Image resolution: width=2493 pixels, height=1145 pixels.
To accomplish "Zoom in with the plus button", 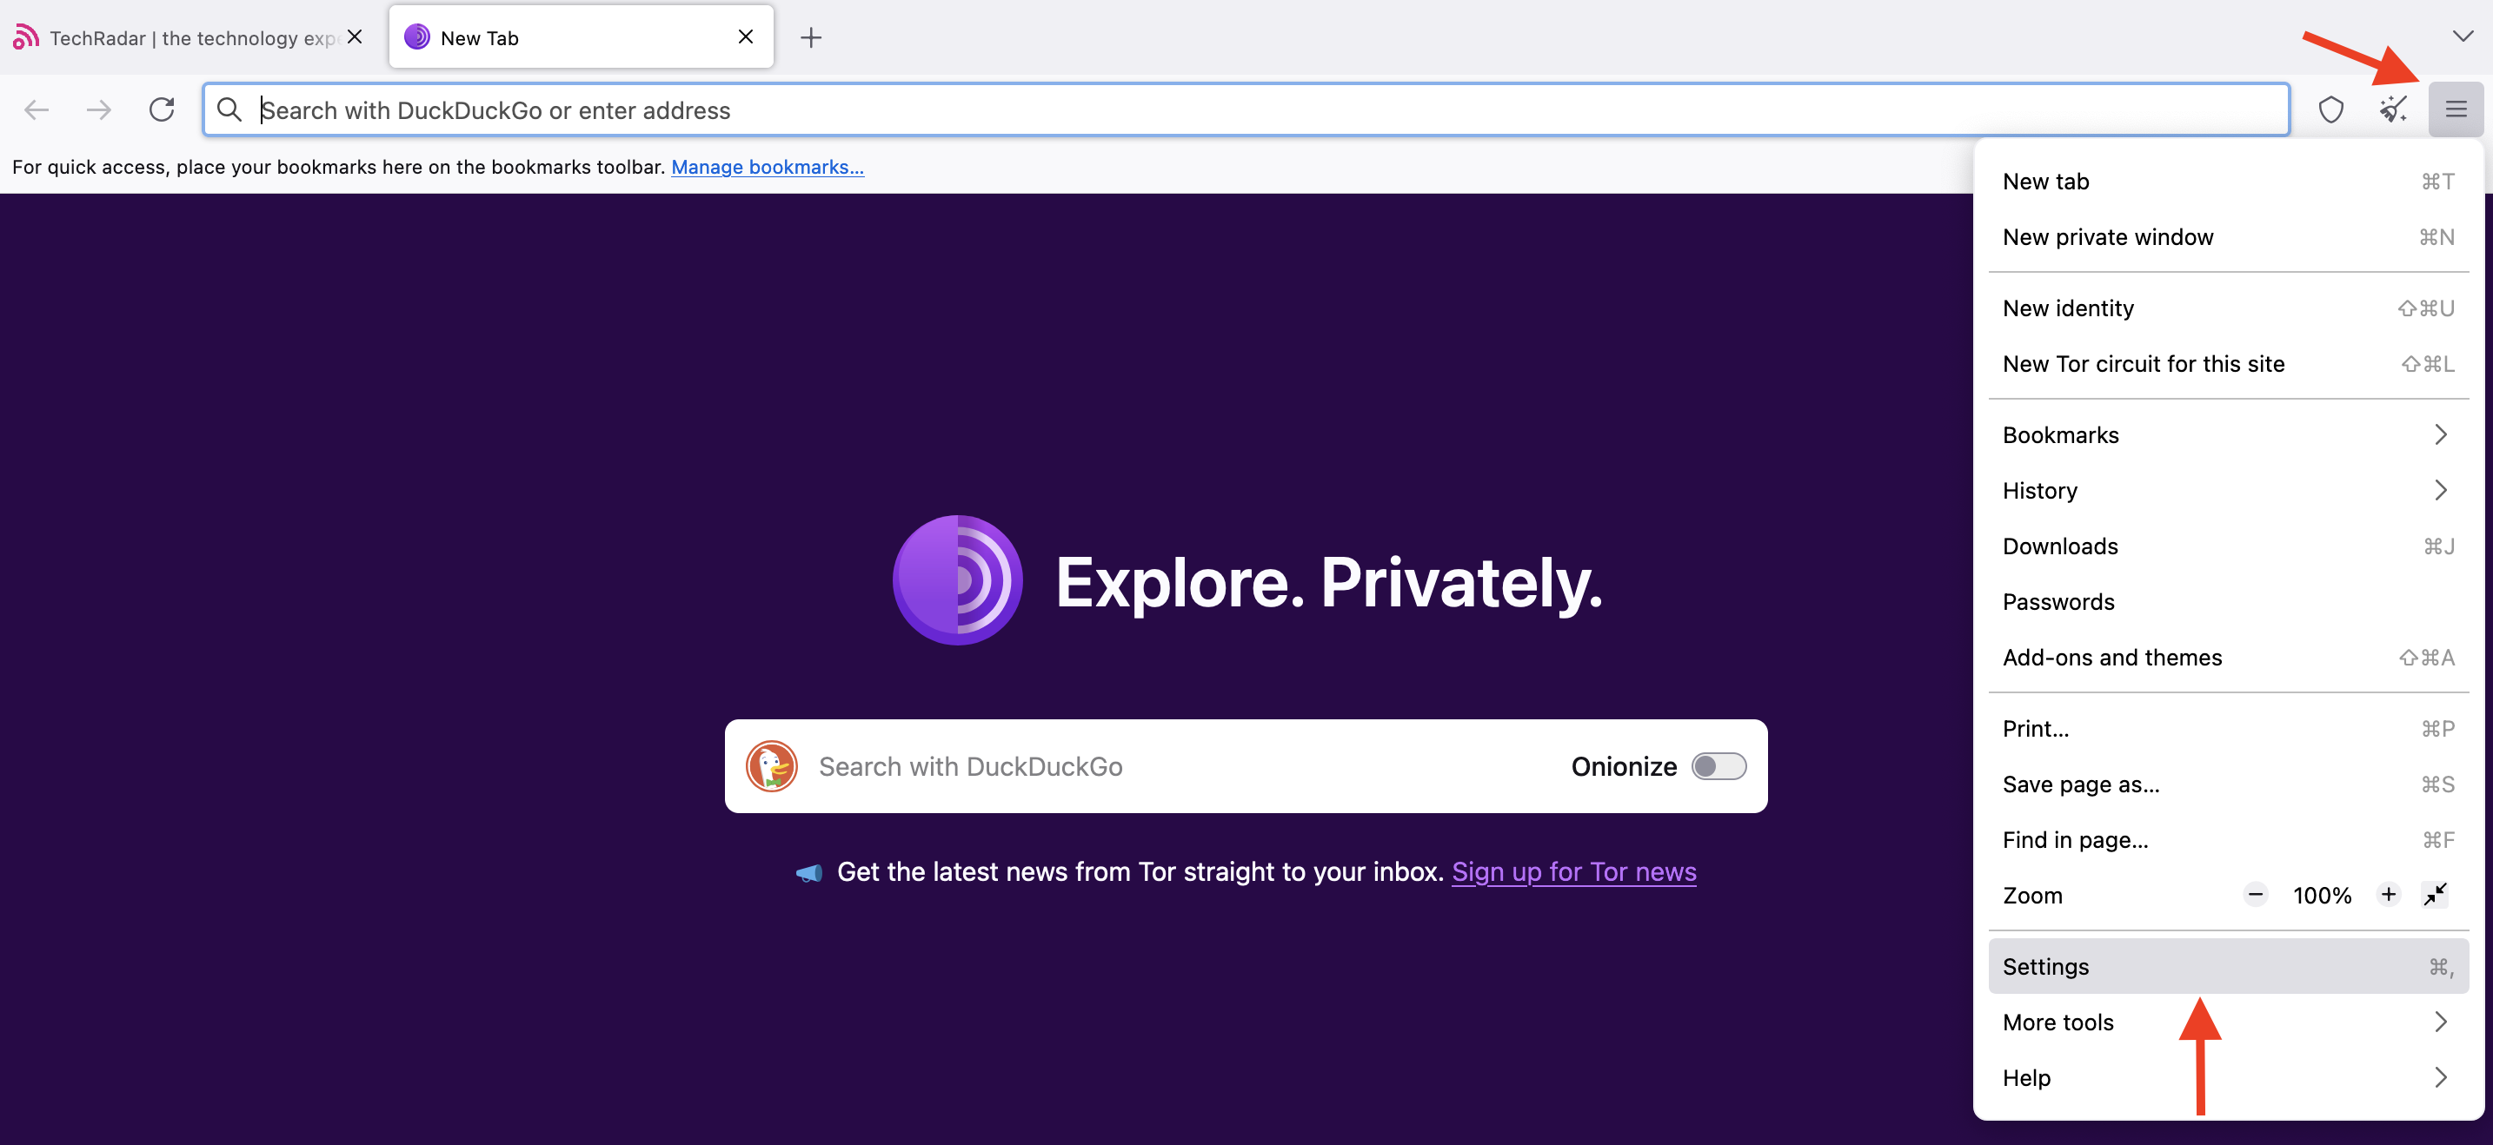I will point(2388,895).
